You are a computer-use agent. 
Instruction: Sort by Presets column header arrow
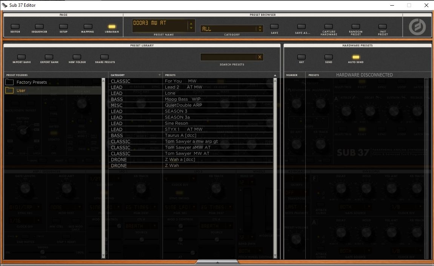275,75
